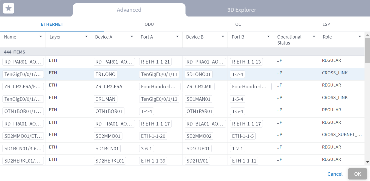
Task: Click the scrollbar down arrow
Action: (367, 162)
